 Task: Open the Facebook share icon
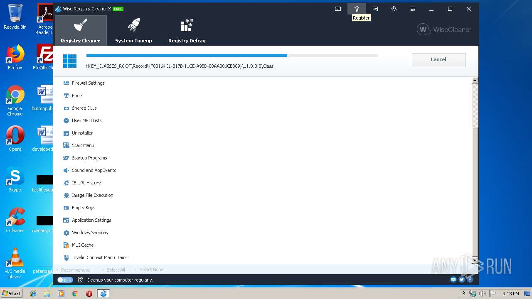coord(470,279)
